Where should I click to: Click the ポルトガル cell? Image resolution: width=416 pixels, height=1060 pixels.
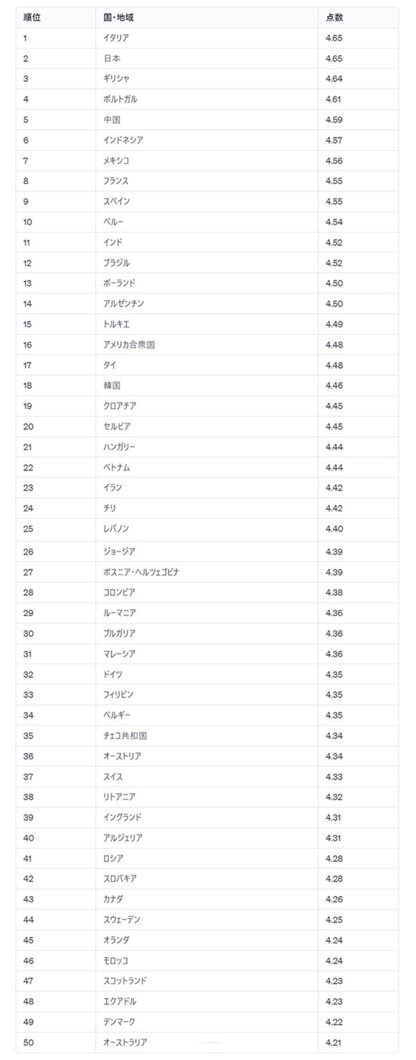(x=120, y=99)
